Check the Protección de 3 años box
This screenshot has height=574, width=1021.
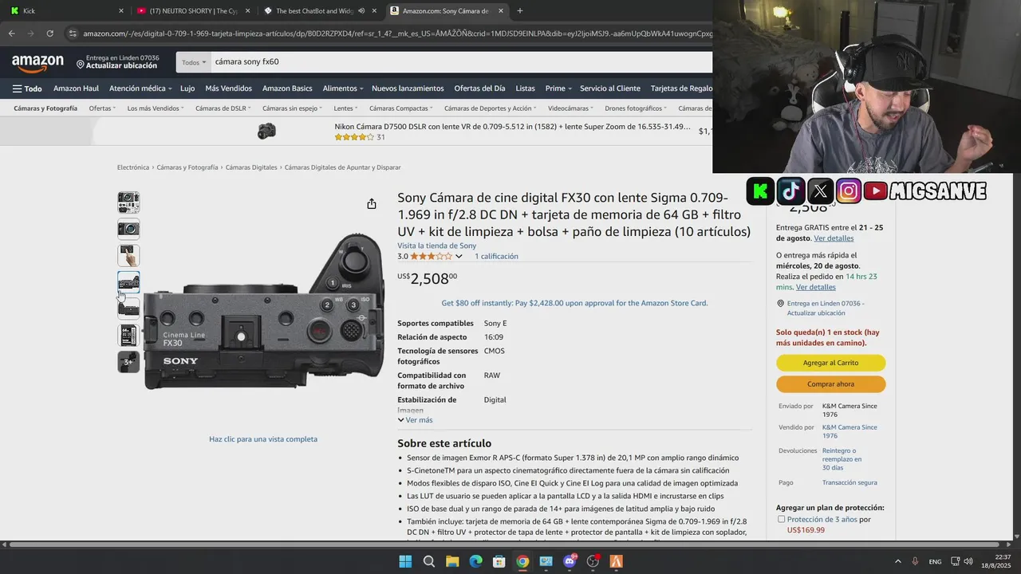[782, 519]
